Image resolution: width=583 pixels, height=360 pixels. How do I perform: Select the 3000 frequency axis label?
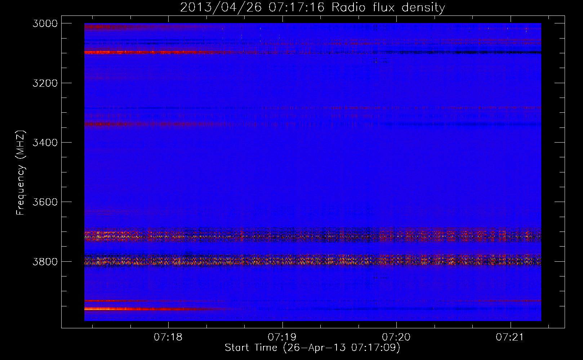pyautogui.click(x=45, y=23)
